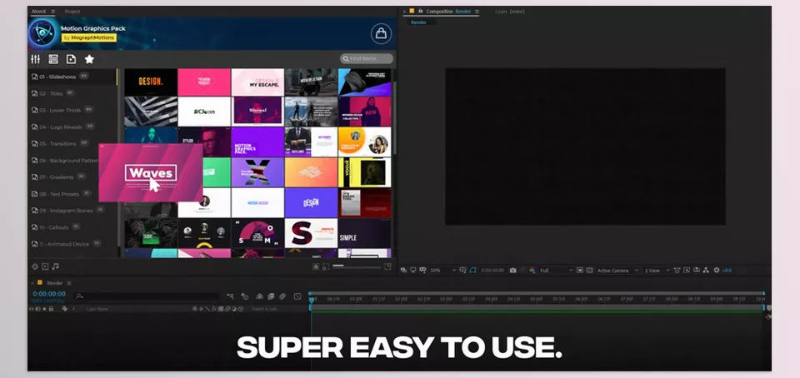Screen dimensions: 800x378
Task: Click the list view icon in AtomX toolbar
Action: [53, 59]
